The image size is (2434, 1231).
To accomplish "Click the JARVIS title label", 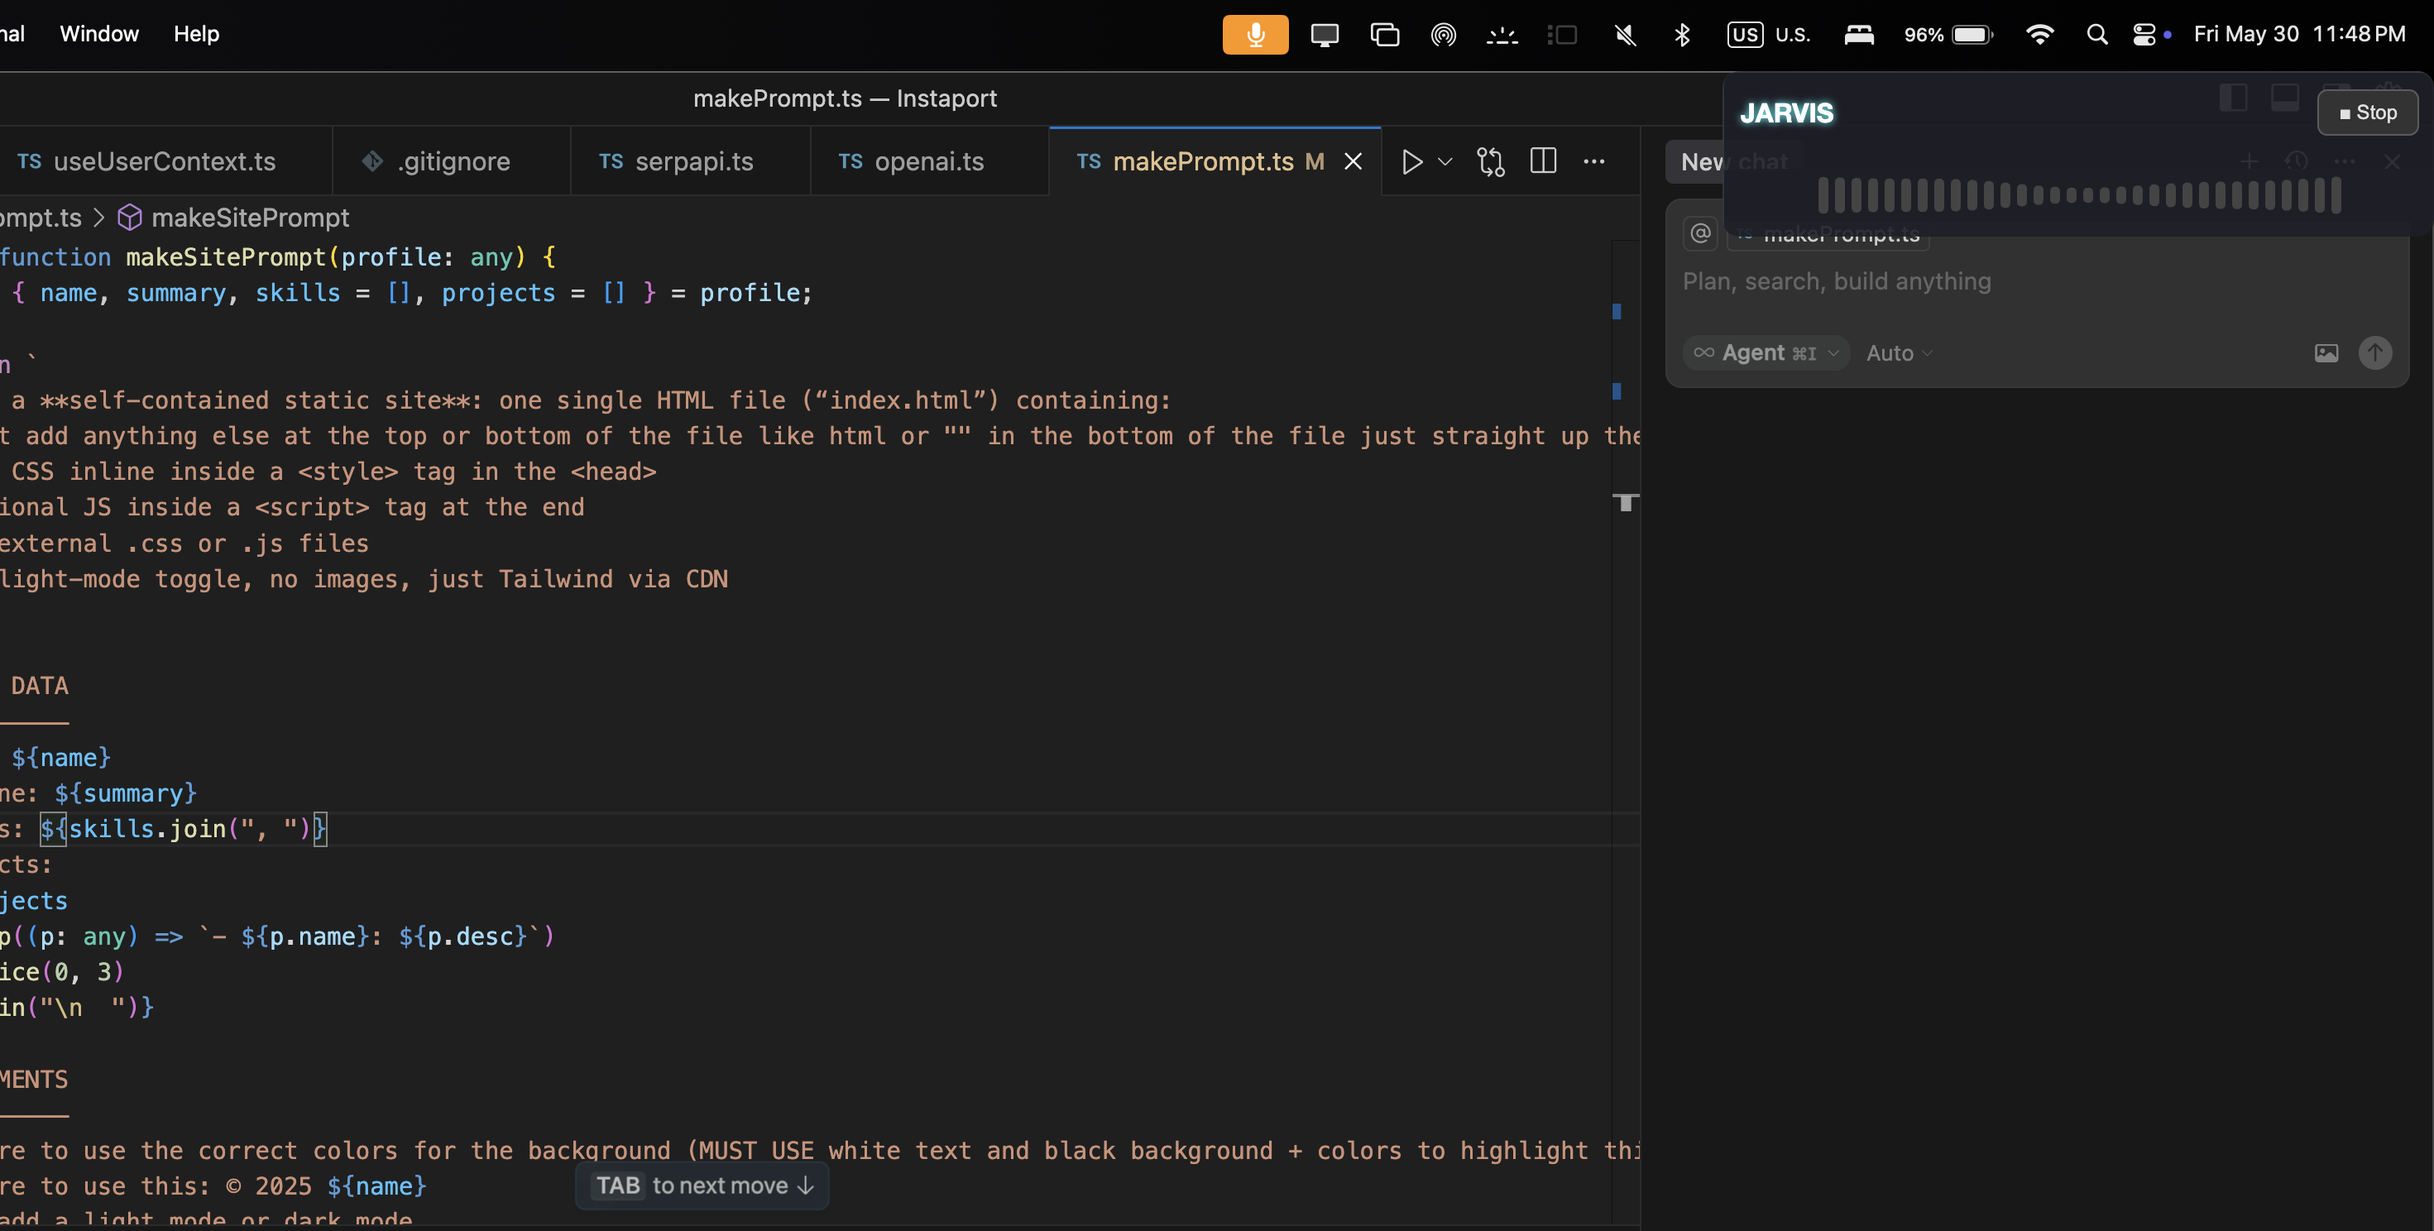I will click(1786, 113).
